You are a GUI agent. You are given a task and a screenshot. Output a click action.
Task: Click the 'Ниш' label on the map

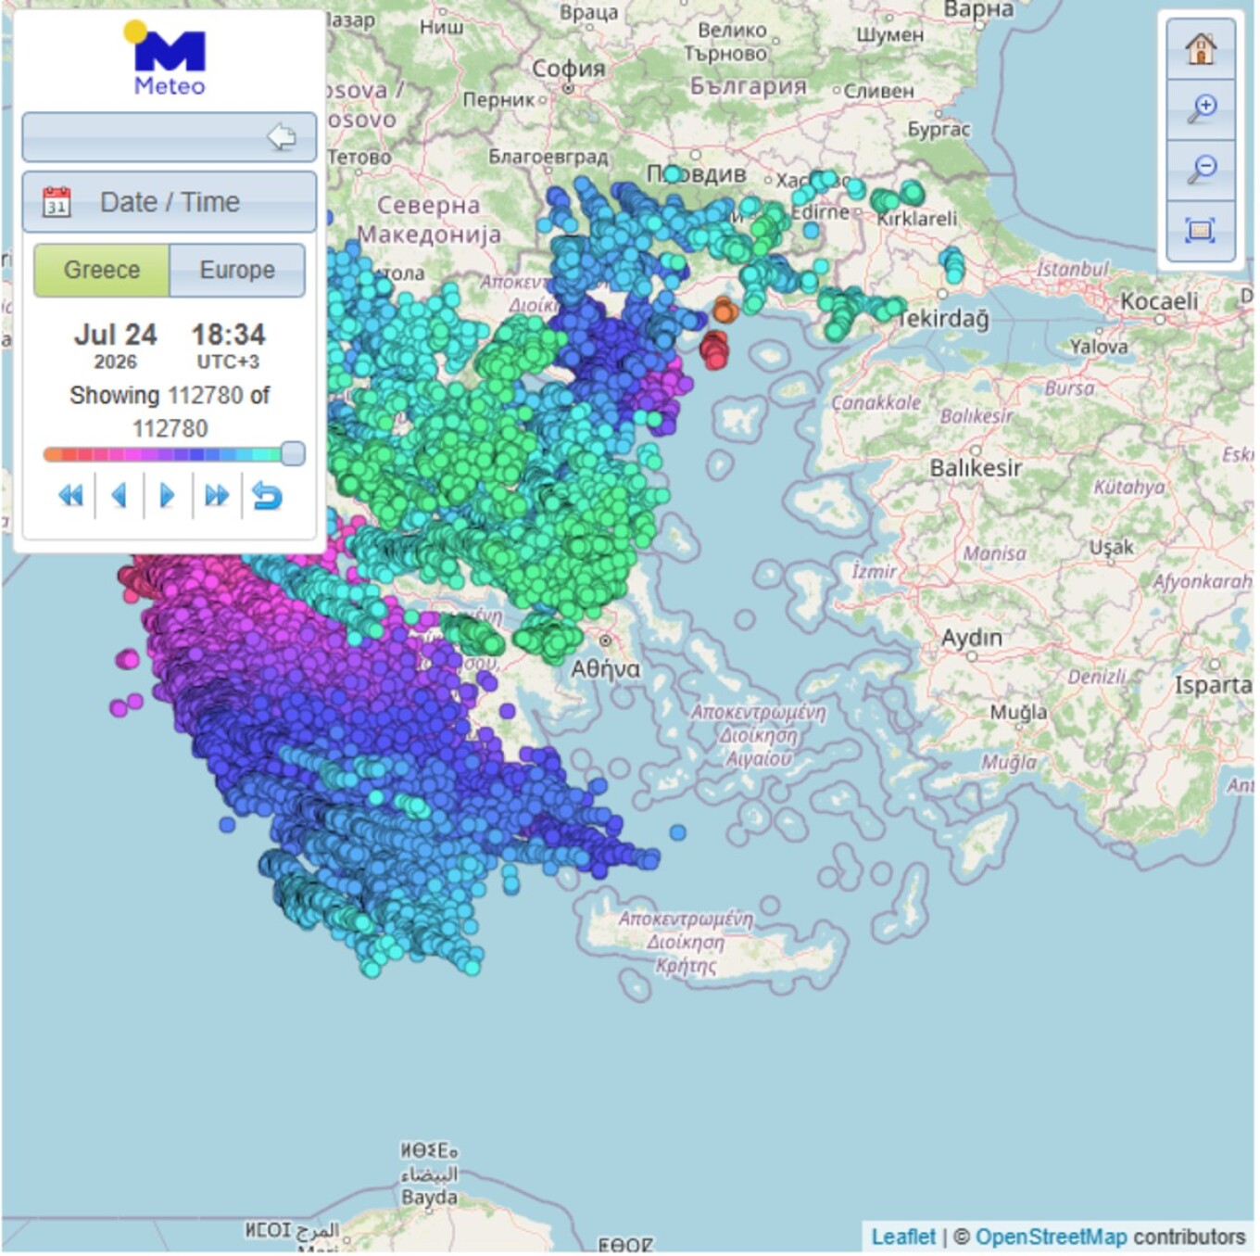coord(441,27)
